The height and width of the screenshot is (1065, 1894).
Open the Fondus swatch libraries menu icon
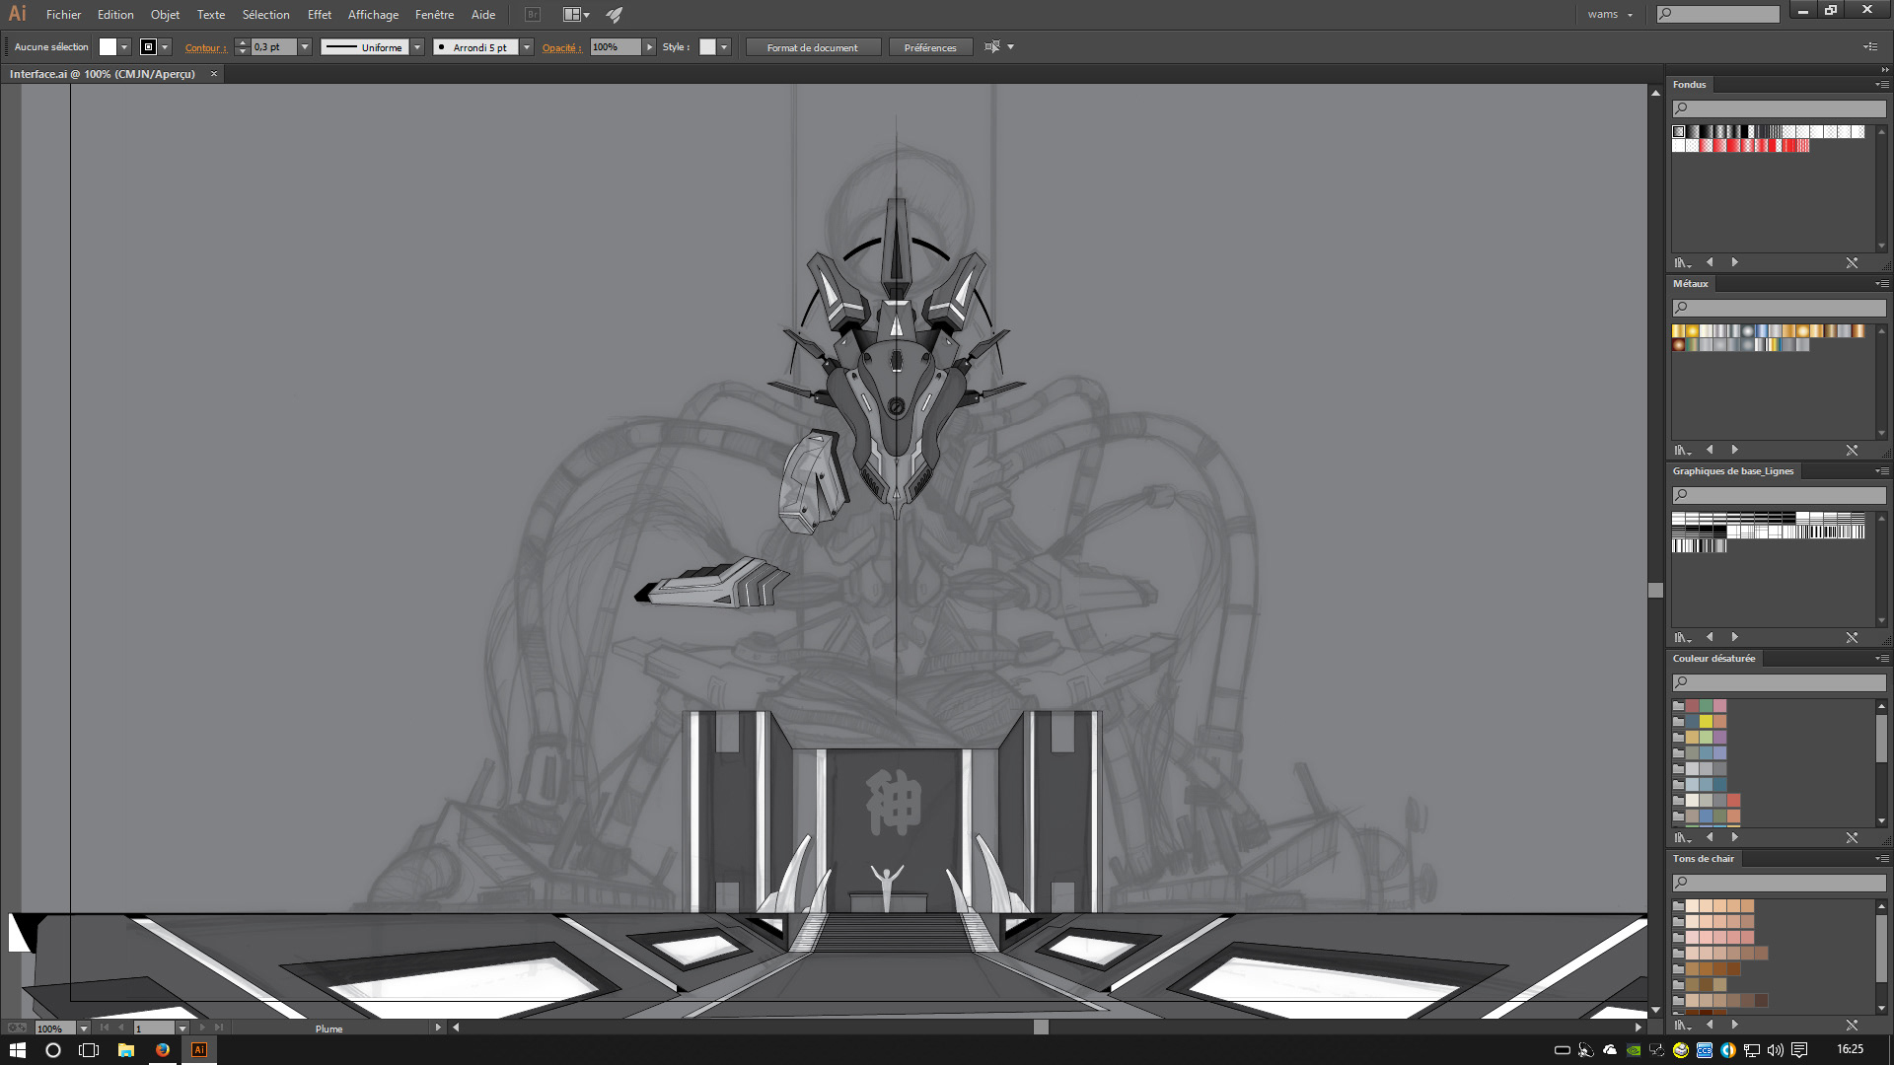click(1682, 263)
